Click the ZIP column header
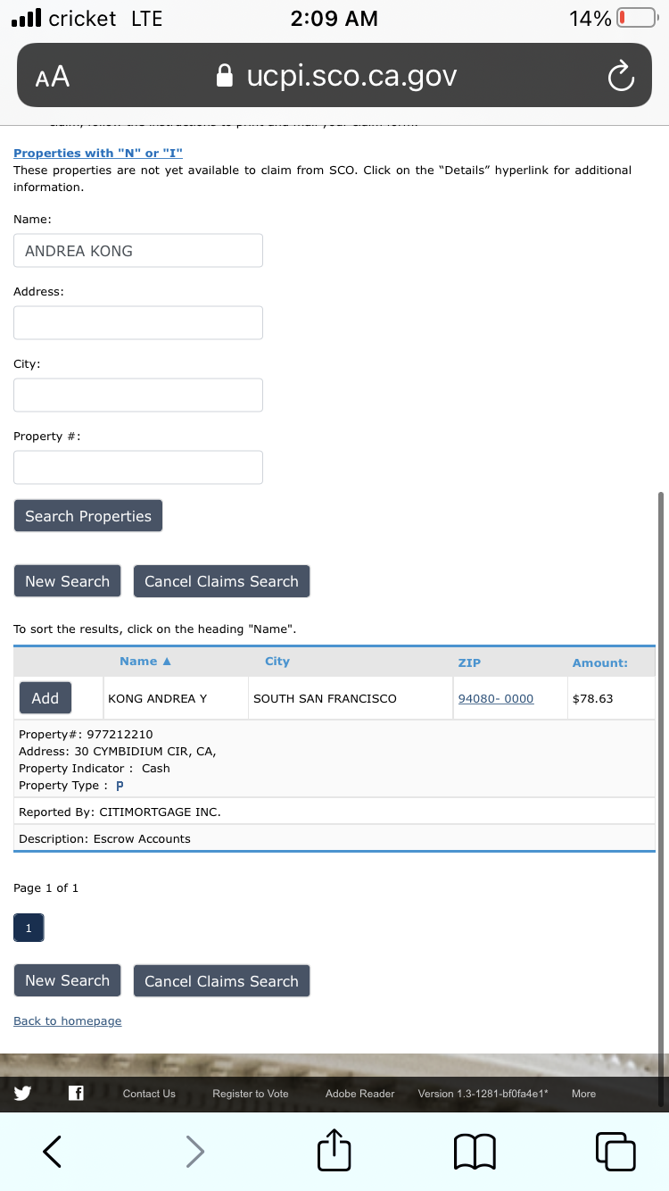Viewport: 669px width, 1191px height. coord(469,662)
